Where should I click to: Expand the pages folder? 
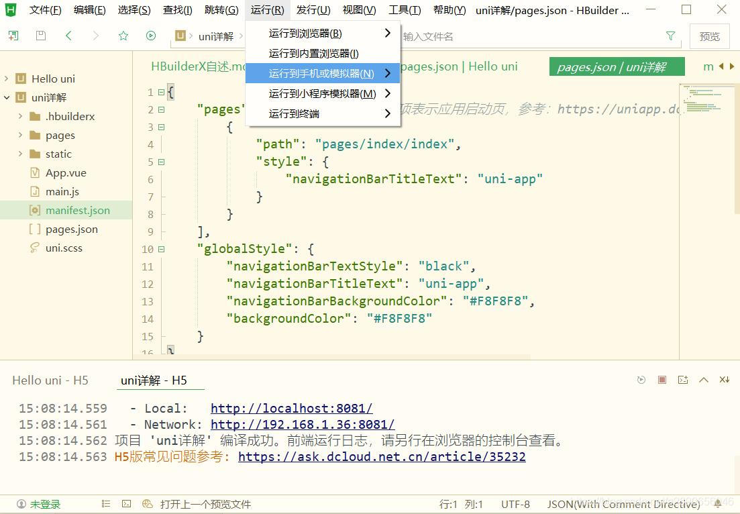[20, 135]
